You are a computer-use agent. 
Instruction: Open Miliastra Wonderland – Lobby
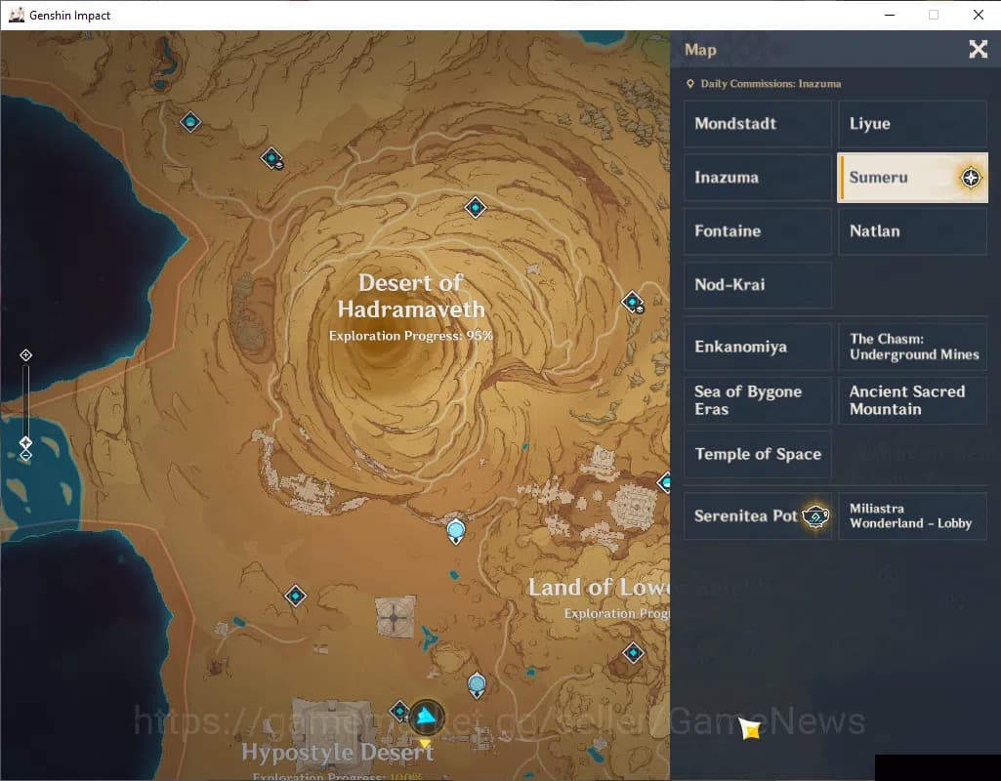coord(912,516)
